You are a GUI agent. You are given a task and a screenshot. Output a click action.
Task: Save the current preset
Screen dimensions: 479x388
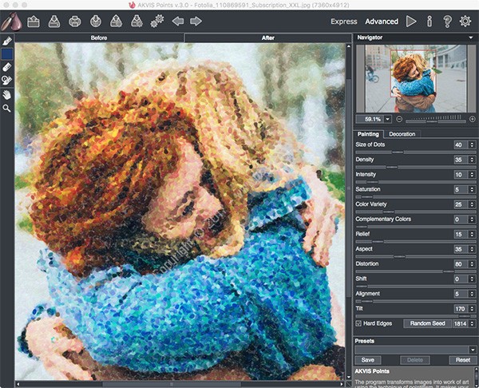click(x=368, y=360)
